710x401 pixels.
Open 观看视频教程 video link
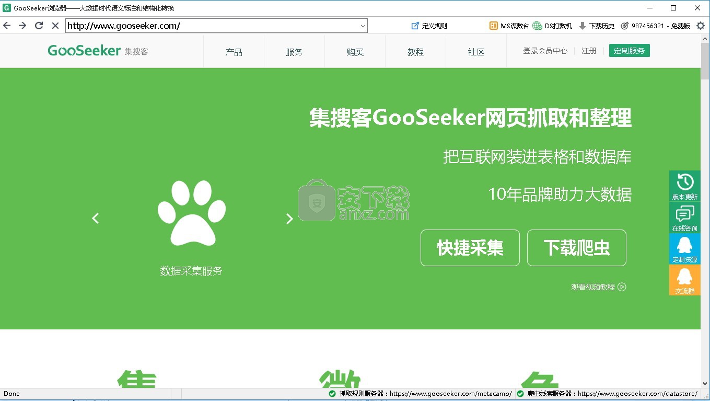tap(598, 287)
